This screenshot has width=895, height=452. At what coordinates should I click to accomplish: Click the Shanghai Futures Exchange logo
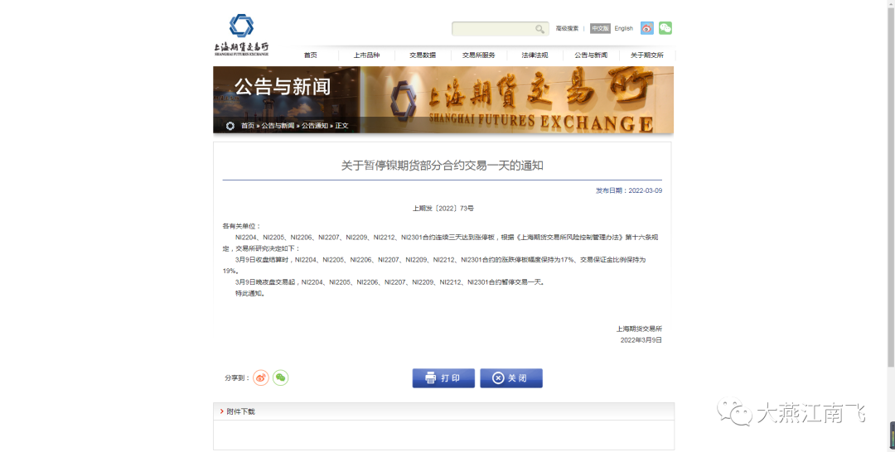click(241, 35)
